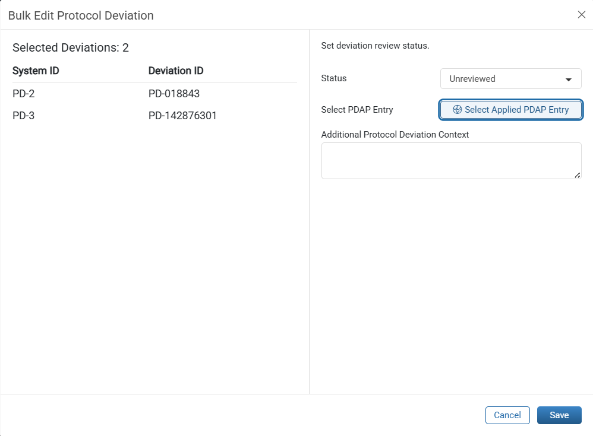Click the Status field label
This screenshot has height=436, width=593.
pyautogui.click(x=333, y=78)
